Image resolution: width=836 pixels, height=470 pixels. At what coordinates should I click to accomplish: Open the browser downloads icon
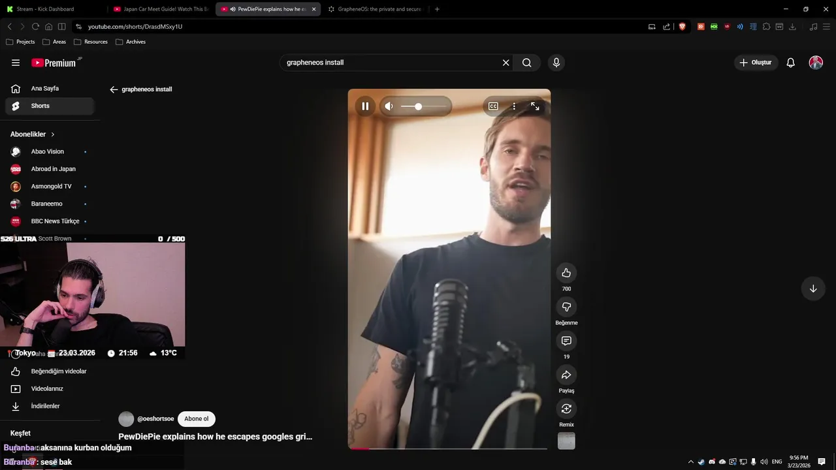pyautogui.click(x=792, y=27)
